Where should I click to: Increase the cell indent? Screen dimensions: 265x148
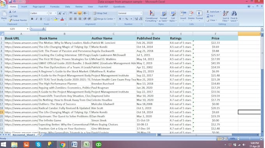click(89, 19)
